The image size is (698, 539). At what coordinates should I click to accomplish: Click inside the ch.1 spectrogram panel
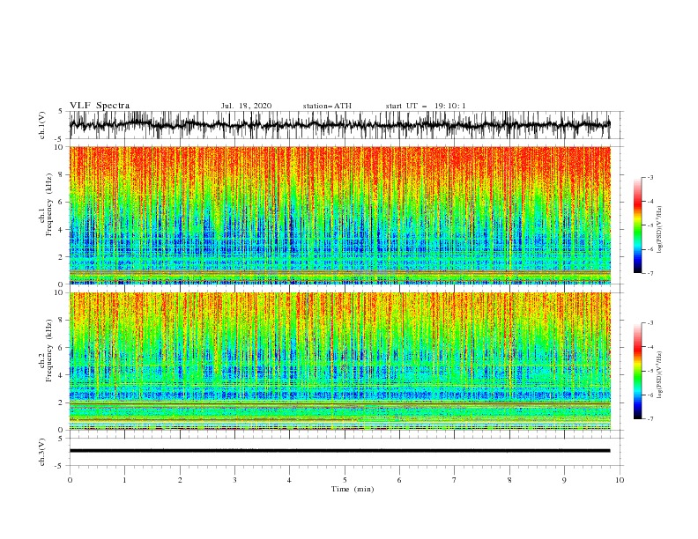click(339, 215)
